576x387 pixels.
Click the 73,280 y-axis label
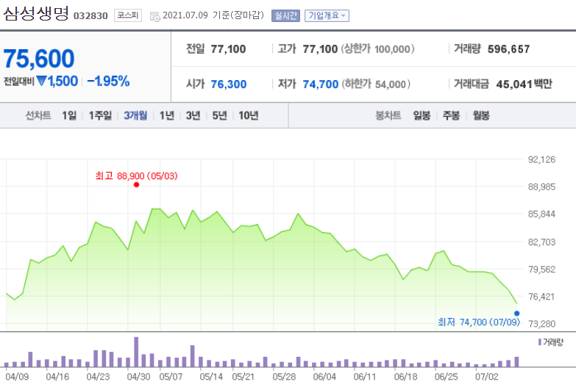[542, 324]
